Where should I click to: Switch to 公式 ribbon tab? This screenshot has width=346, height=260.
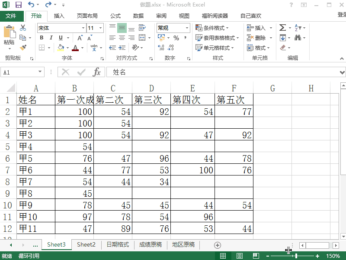115,16
